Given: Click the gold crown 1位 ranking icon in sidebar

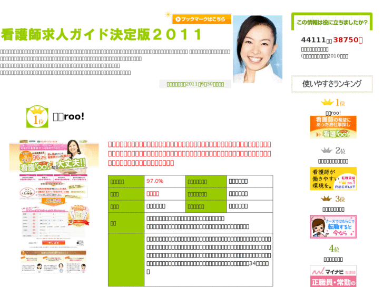Looking at the screenshot, I should tap(332, 103).
